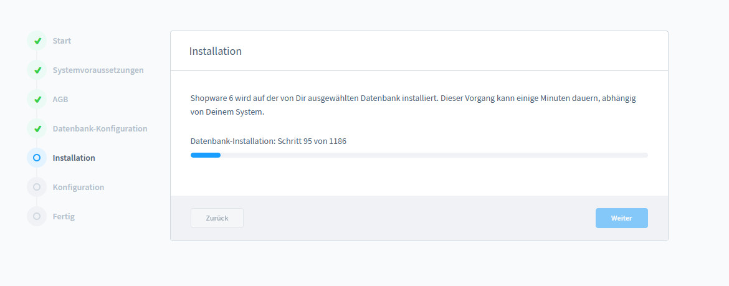This screenshot has height=286, width=729.
Task: Select the Installation step label
Action: click(74, 158)
